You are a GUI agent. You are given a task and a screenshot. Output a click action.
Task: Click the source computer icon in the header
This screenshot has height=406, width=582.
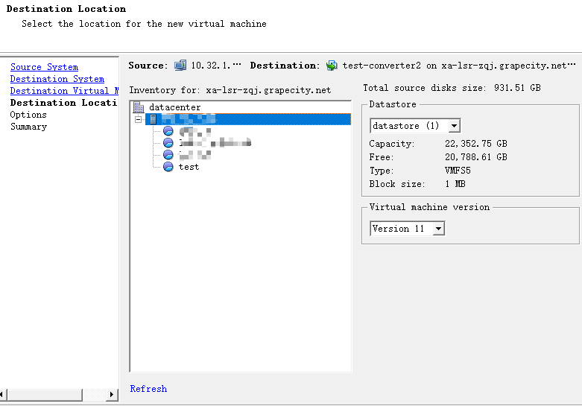[x=180, y=66]
